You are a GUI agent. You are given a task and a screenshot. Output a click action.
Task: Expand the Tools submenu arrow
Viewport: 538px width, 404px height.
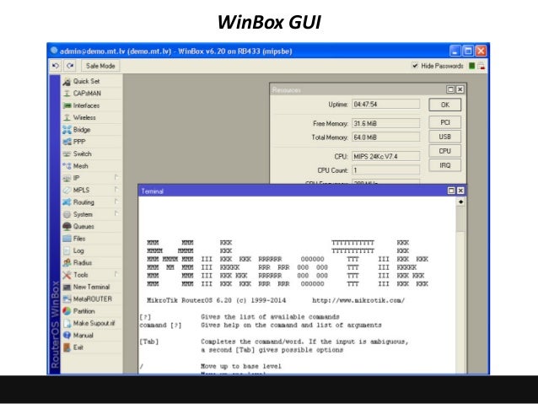[116, 274]
